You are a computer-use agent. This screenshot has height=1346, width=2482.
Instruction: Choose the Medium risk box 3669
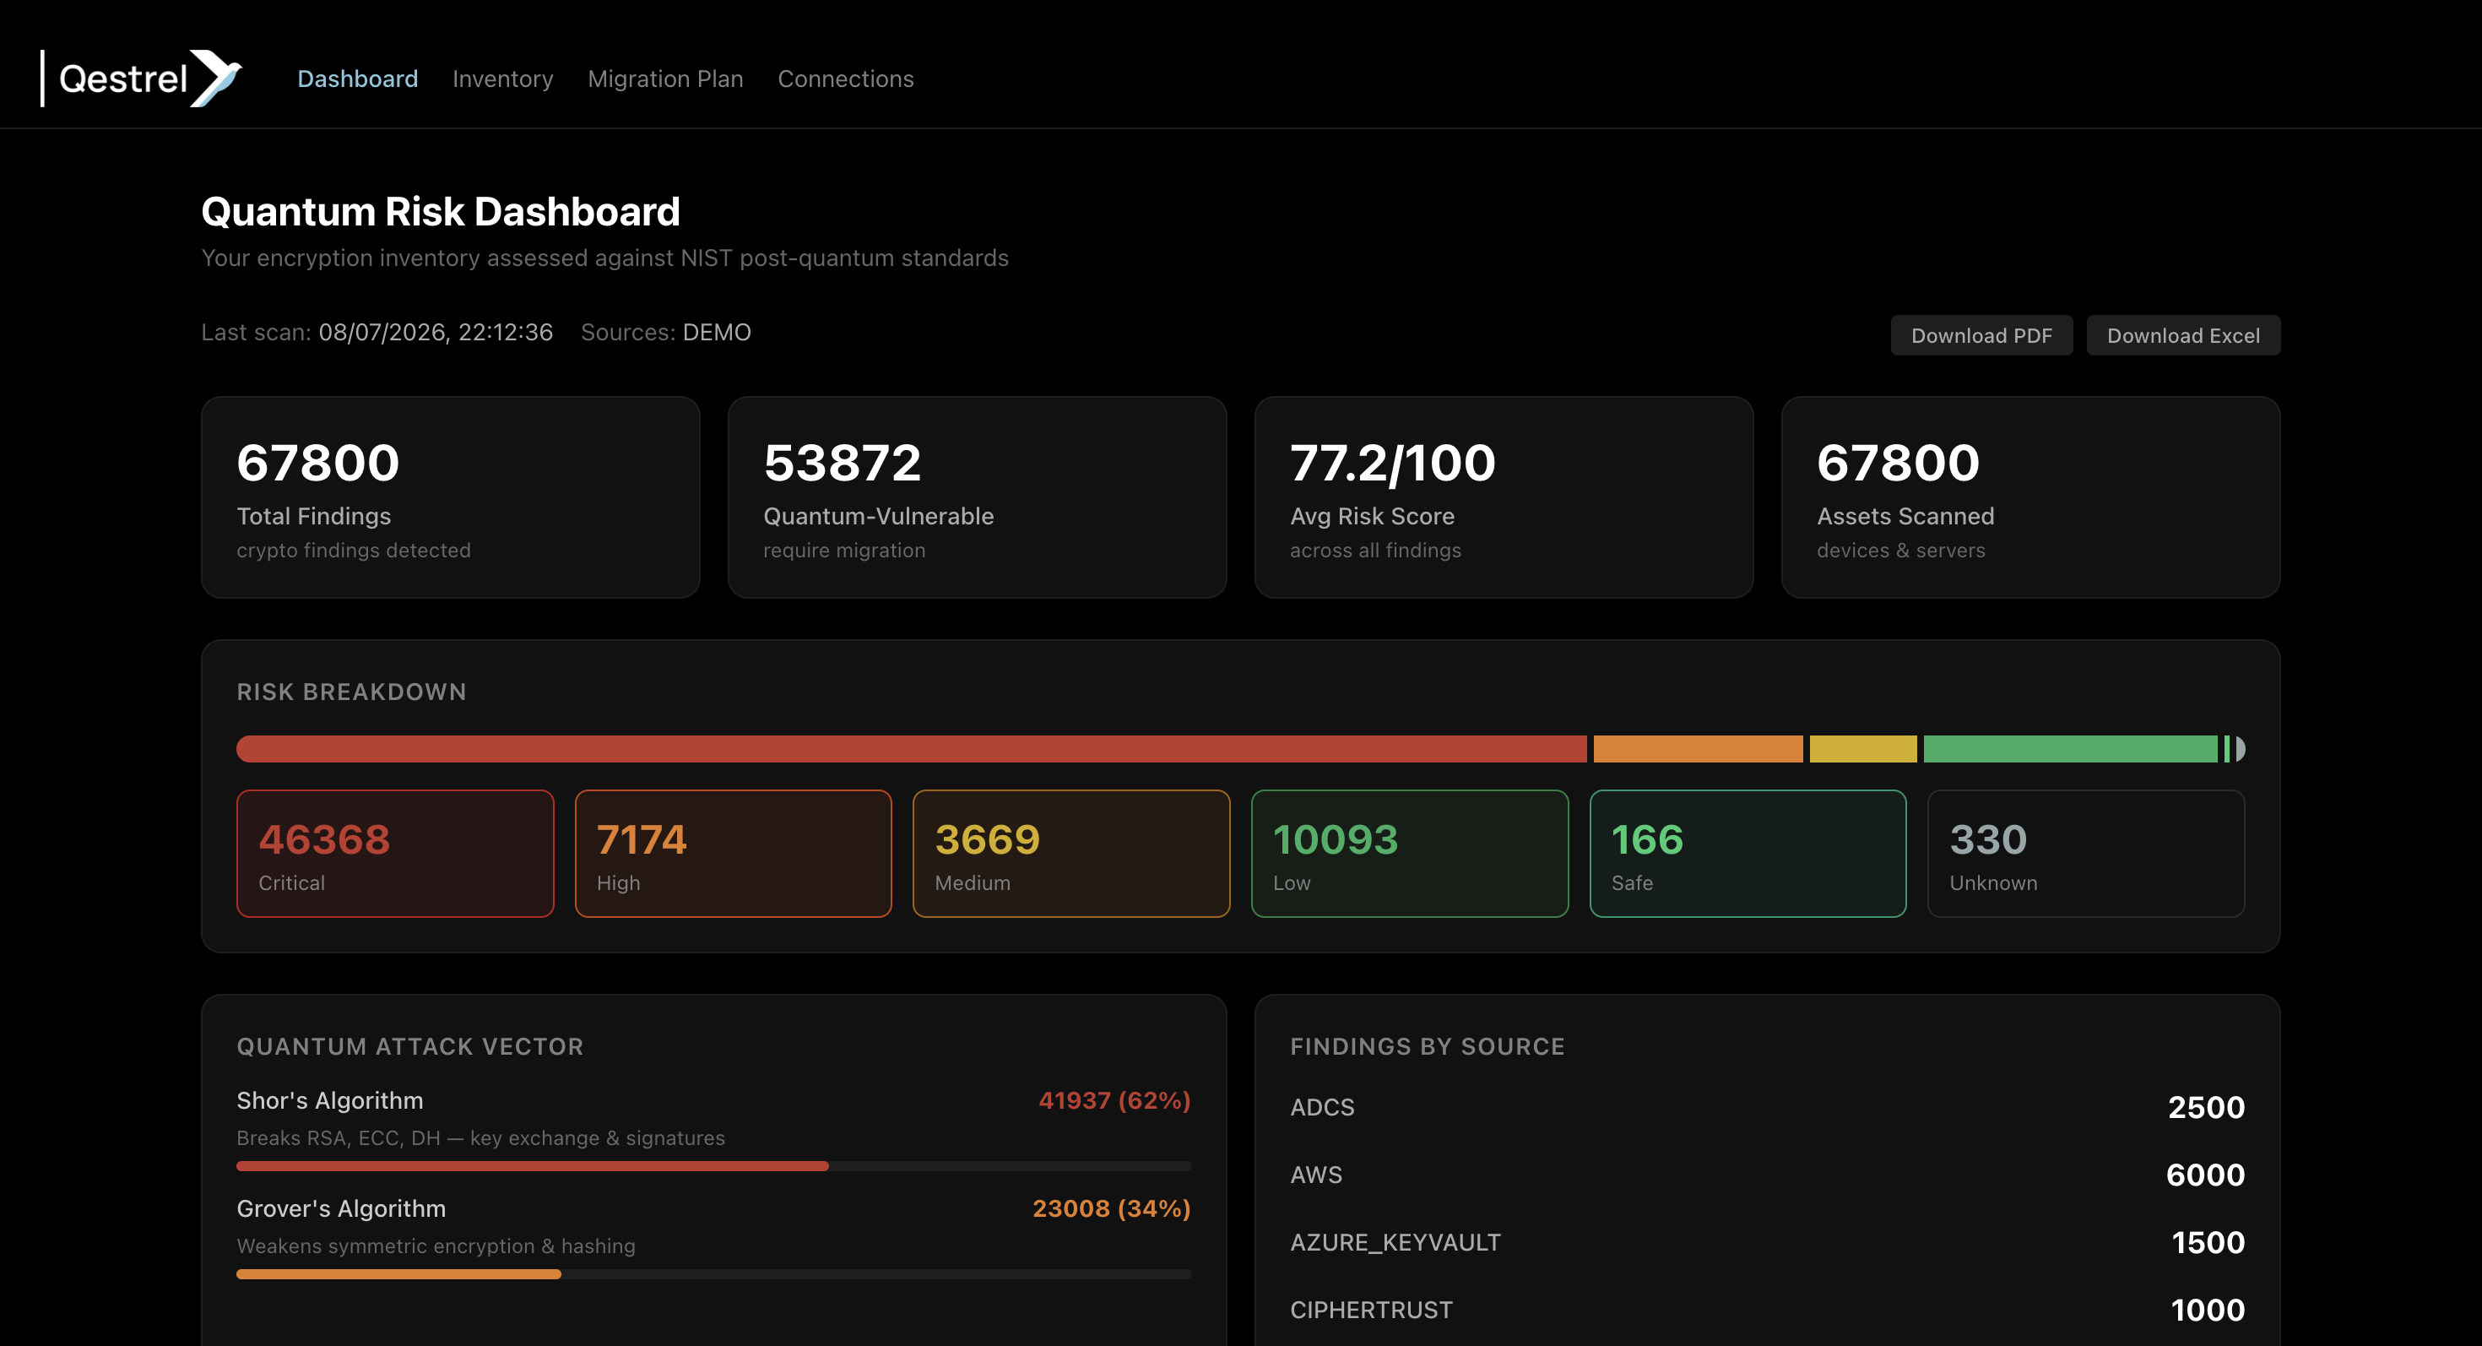1071,854
